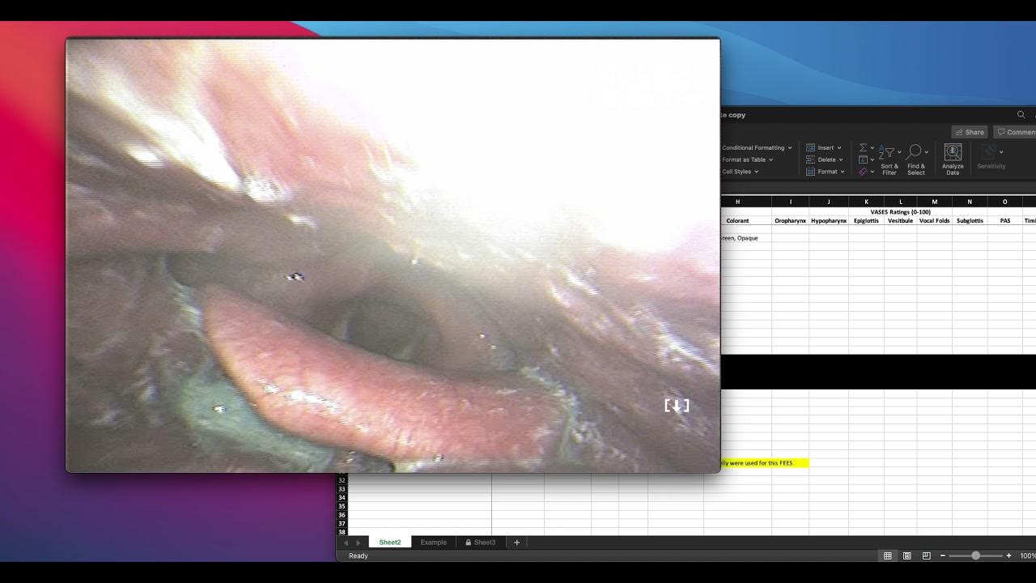The image size is (1036, 583).
Task: Click the 'reen, Opaque' colorant cell
Action: click(x=745, y=238)
